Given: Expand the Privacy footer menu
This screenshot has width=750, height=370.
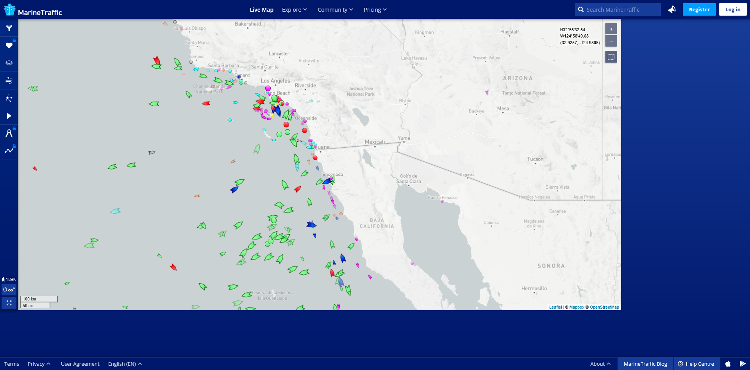Looking at the screenshot, I should [x=39, y=364].
